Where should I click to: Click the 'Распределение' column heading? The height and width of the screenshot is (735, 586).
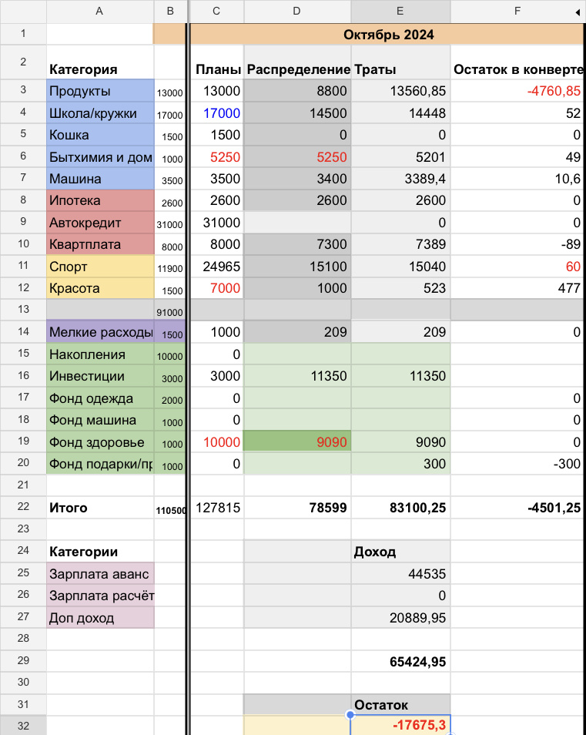tap(297, 62)
